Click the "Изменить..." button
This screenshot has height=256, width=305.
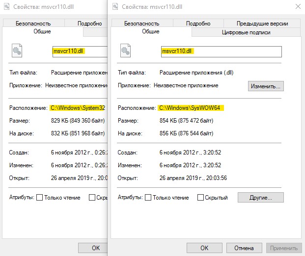point(266,86)
